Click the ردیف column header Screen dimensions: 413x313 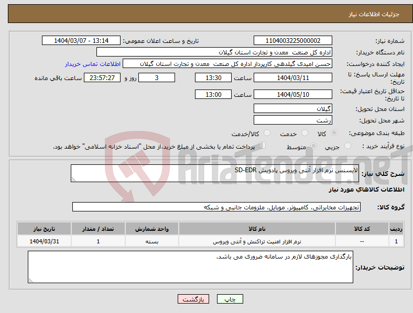(x=396, y=229)
